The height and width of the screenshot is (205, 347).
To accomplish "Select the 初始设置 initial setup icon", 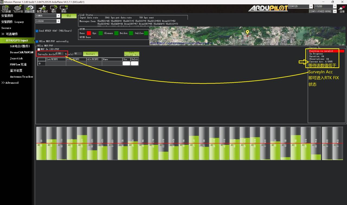I will (x=30, y=9).
